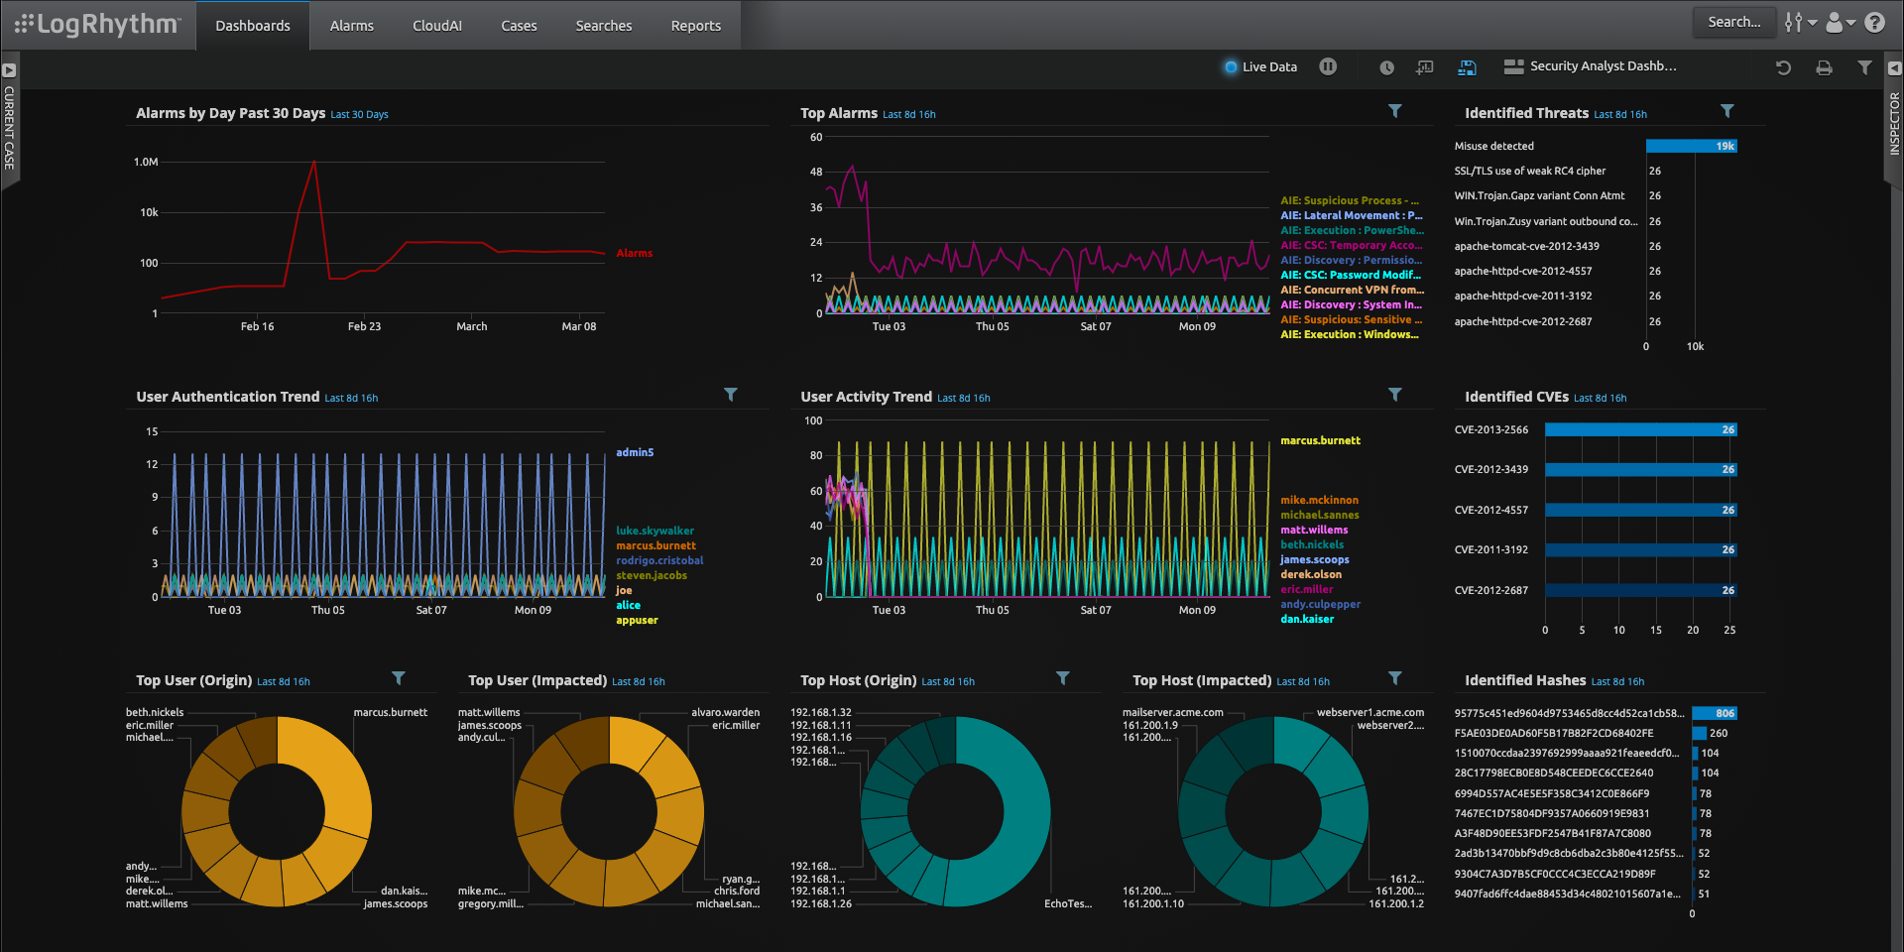Viewport: 1904px width, 952px height.
Task: Open the time range selector clock icon
Action: [1386, 66]
